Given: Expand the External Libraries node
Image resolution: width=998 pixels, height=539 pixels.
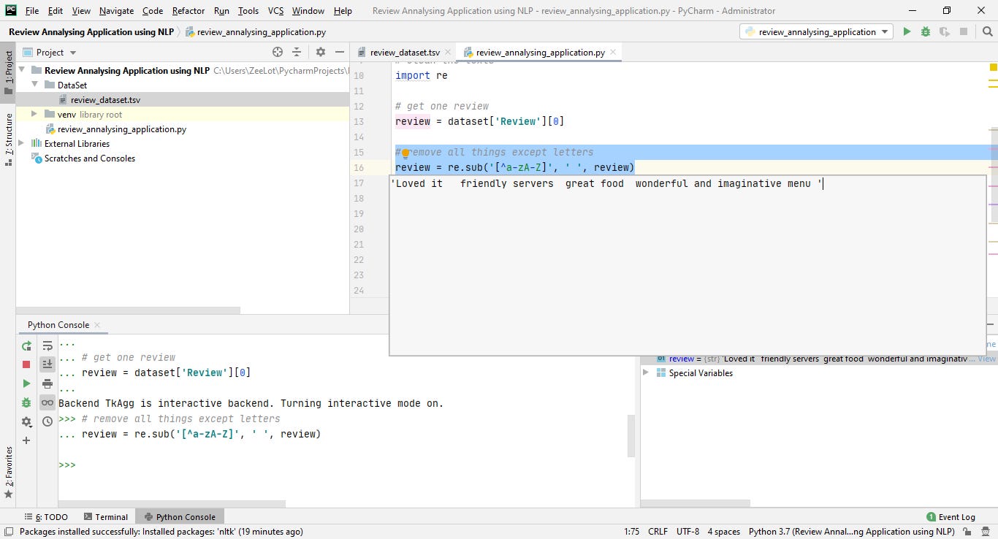Looking at the screenshot, I should point(22,143).
